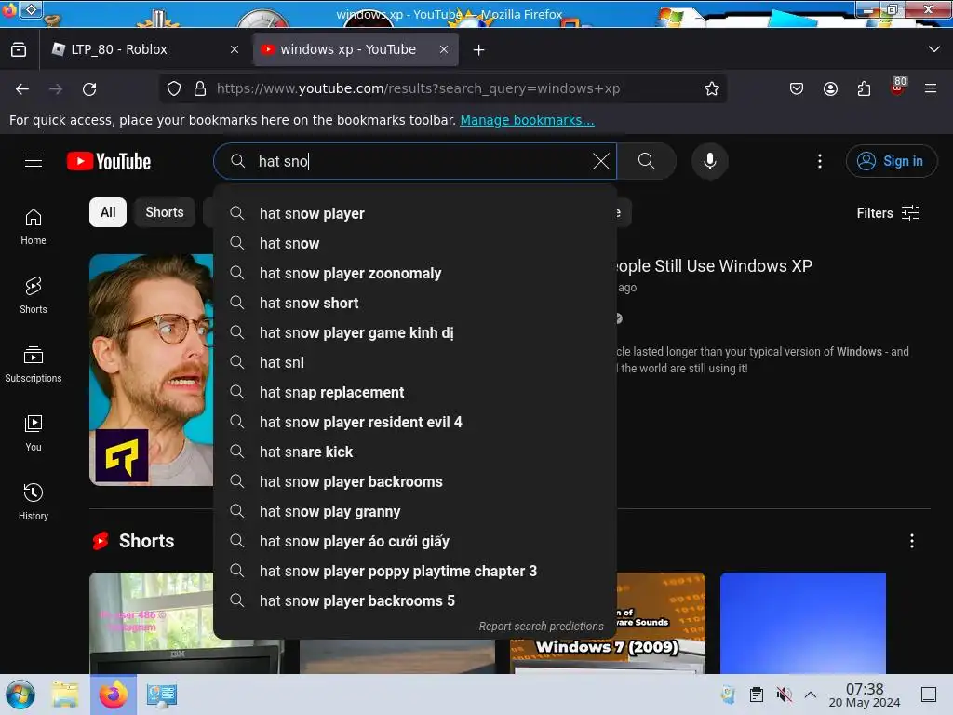Open History in sidebar
The width and height of the screenshot is (953, 715).
pyautogui.click(x=34, y=502)
